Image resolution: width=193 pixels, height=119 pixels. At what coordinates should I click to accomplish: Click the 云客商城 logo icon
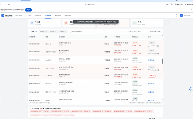(x=3, y=15)
